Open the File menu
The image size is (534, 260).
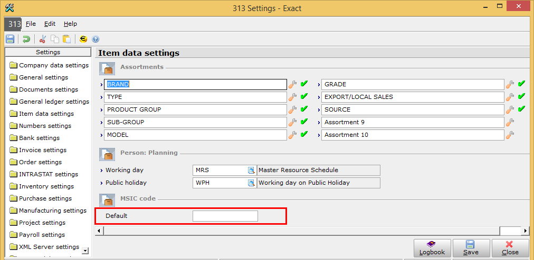coord(31,24)
